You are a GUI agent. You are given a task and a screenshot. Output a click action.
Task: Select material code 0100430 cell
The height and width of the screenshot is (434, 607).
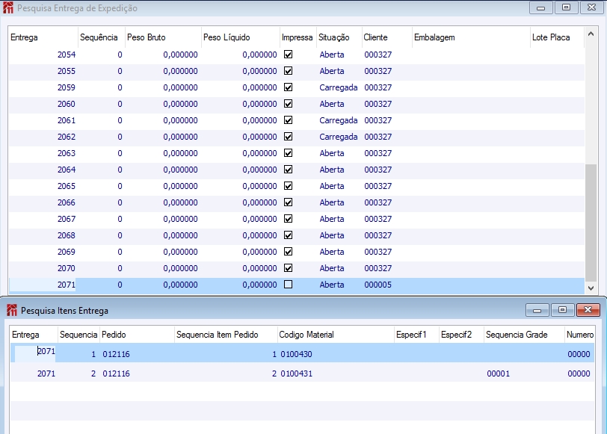click(x=296, y=354)
